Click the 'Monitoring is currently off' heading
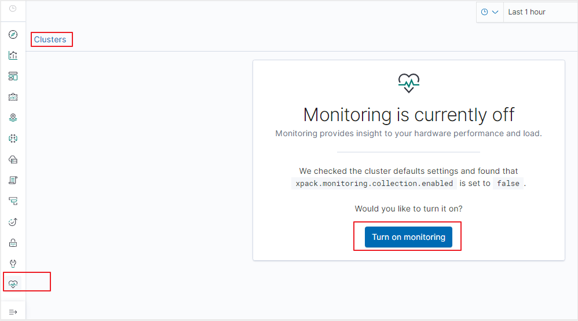The width and height of the screenshot is (578, 321). [408, 115]
